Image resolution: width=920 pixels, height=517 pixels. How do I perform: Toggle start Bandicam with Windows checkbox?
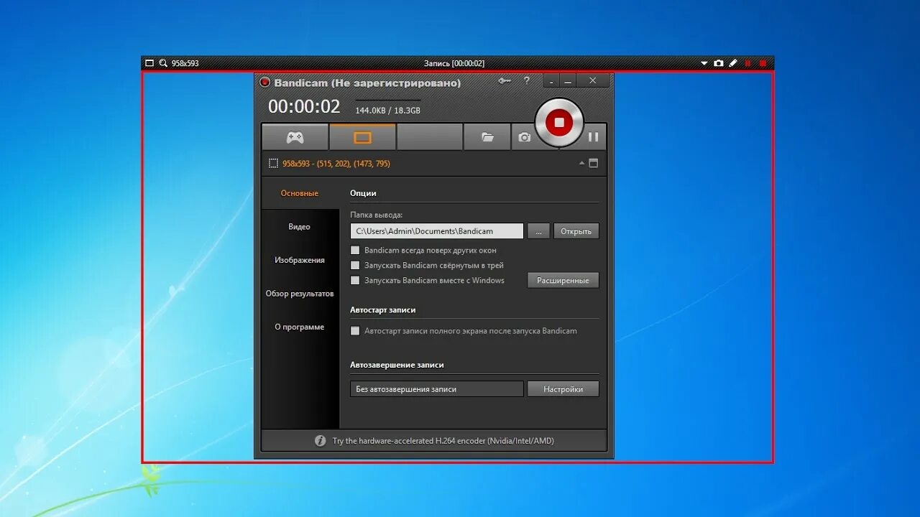coord(355,281)
